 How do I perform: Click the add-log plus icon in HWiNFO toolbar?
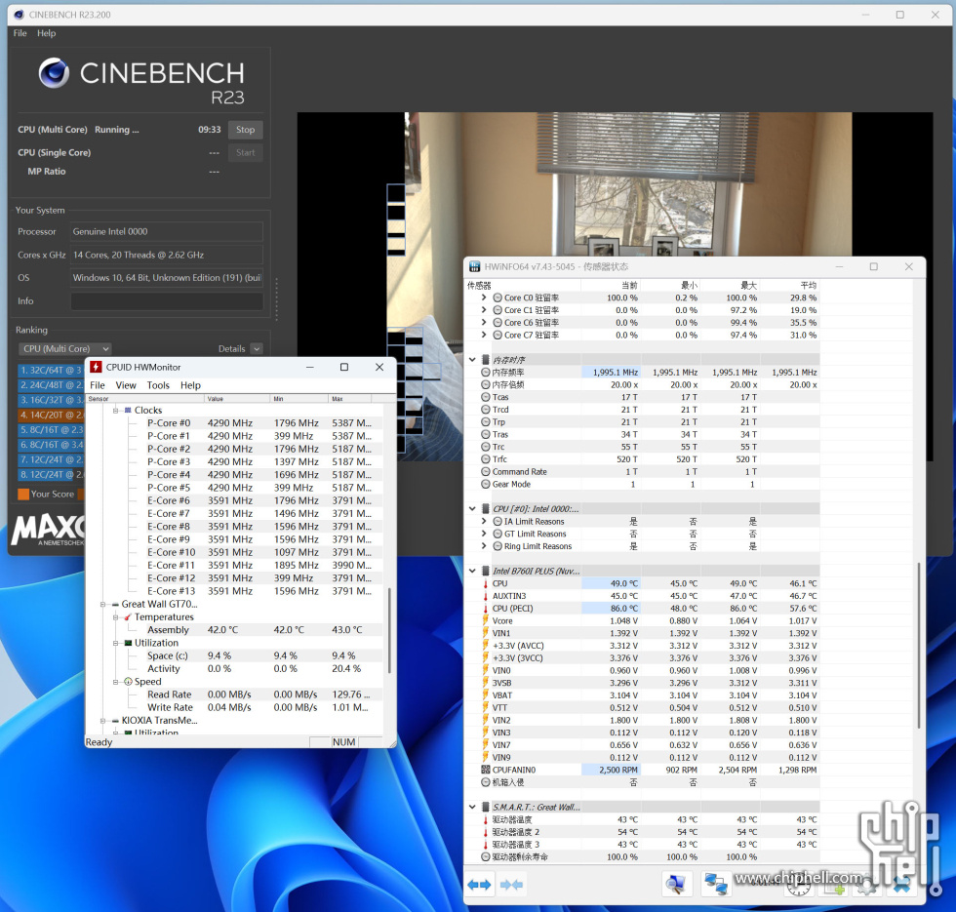tap(833, 885)
